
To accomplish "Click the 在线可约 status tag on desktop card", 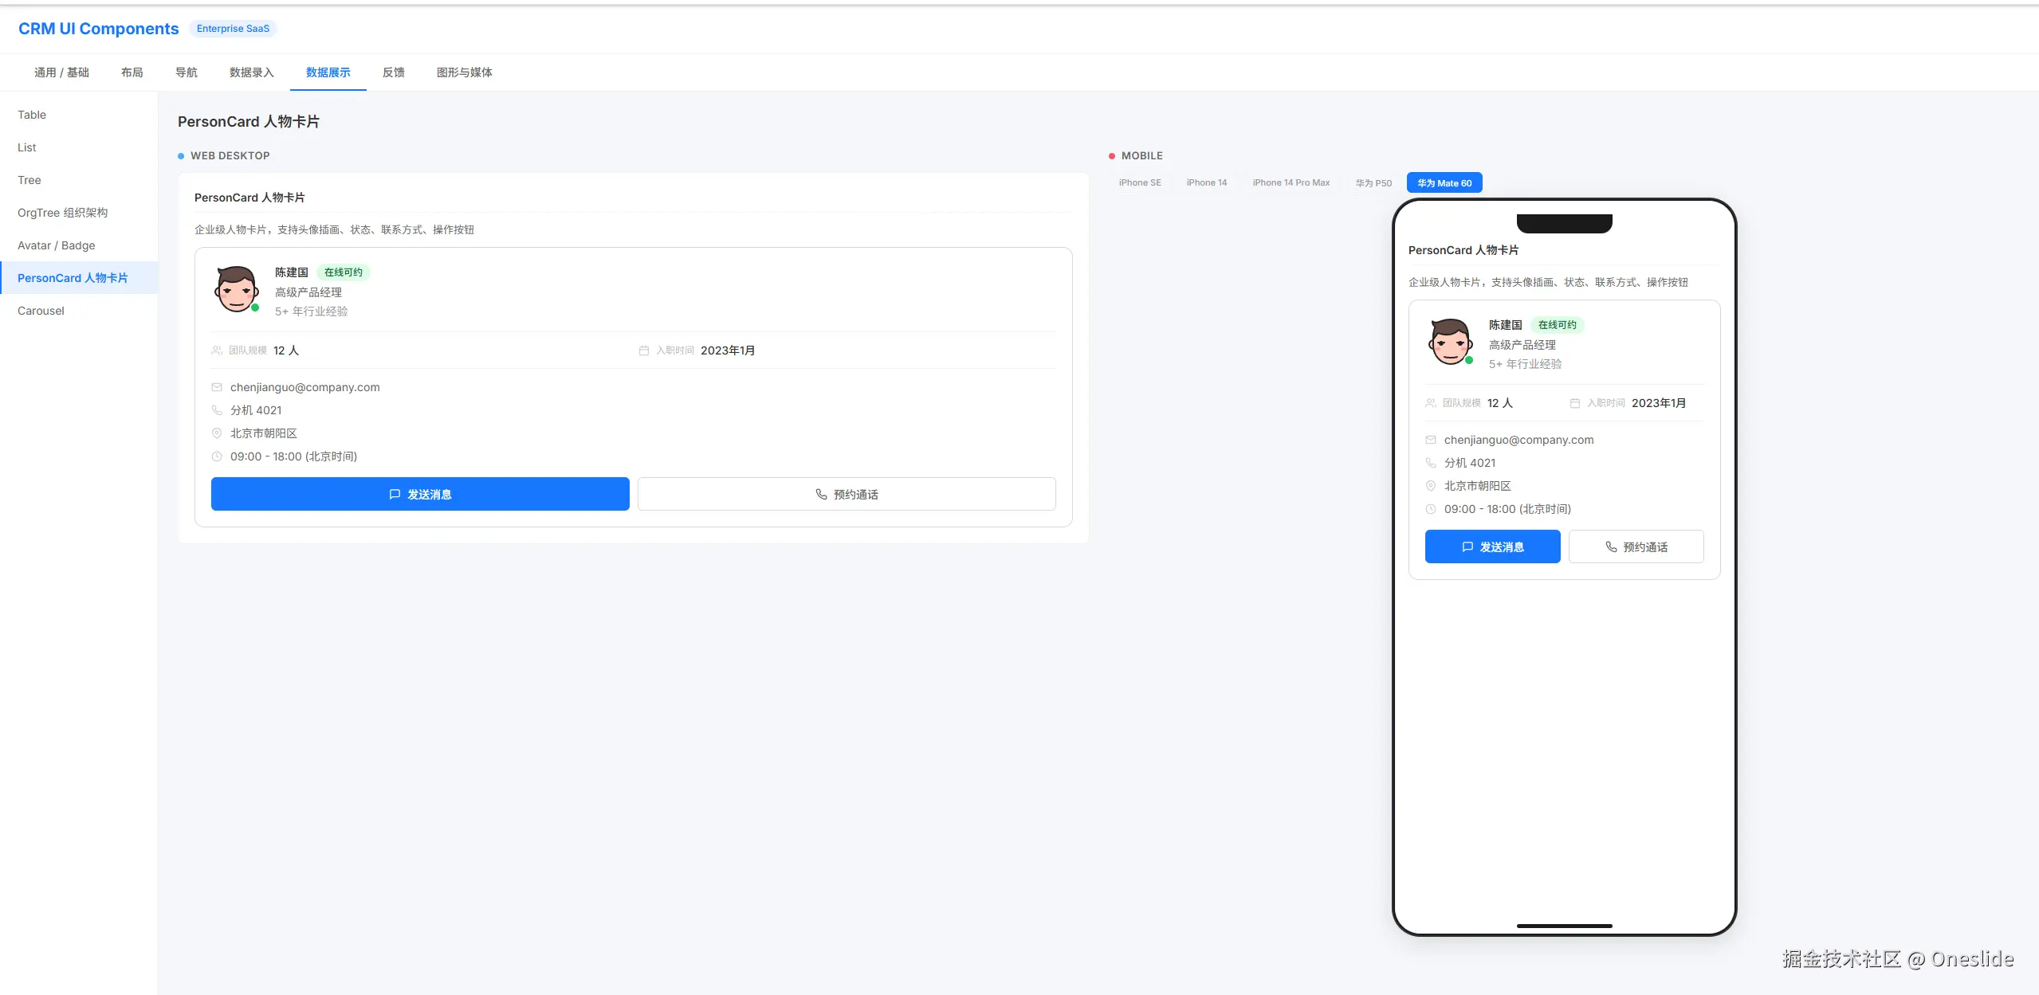I will coord(344,272).
